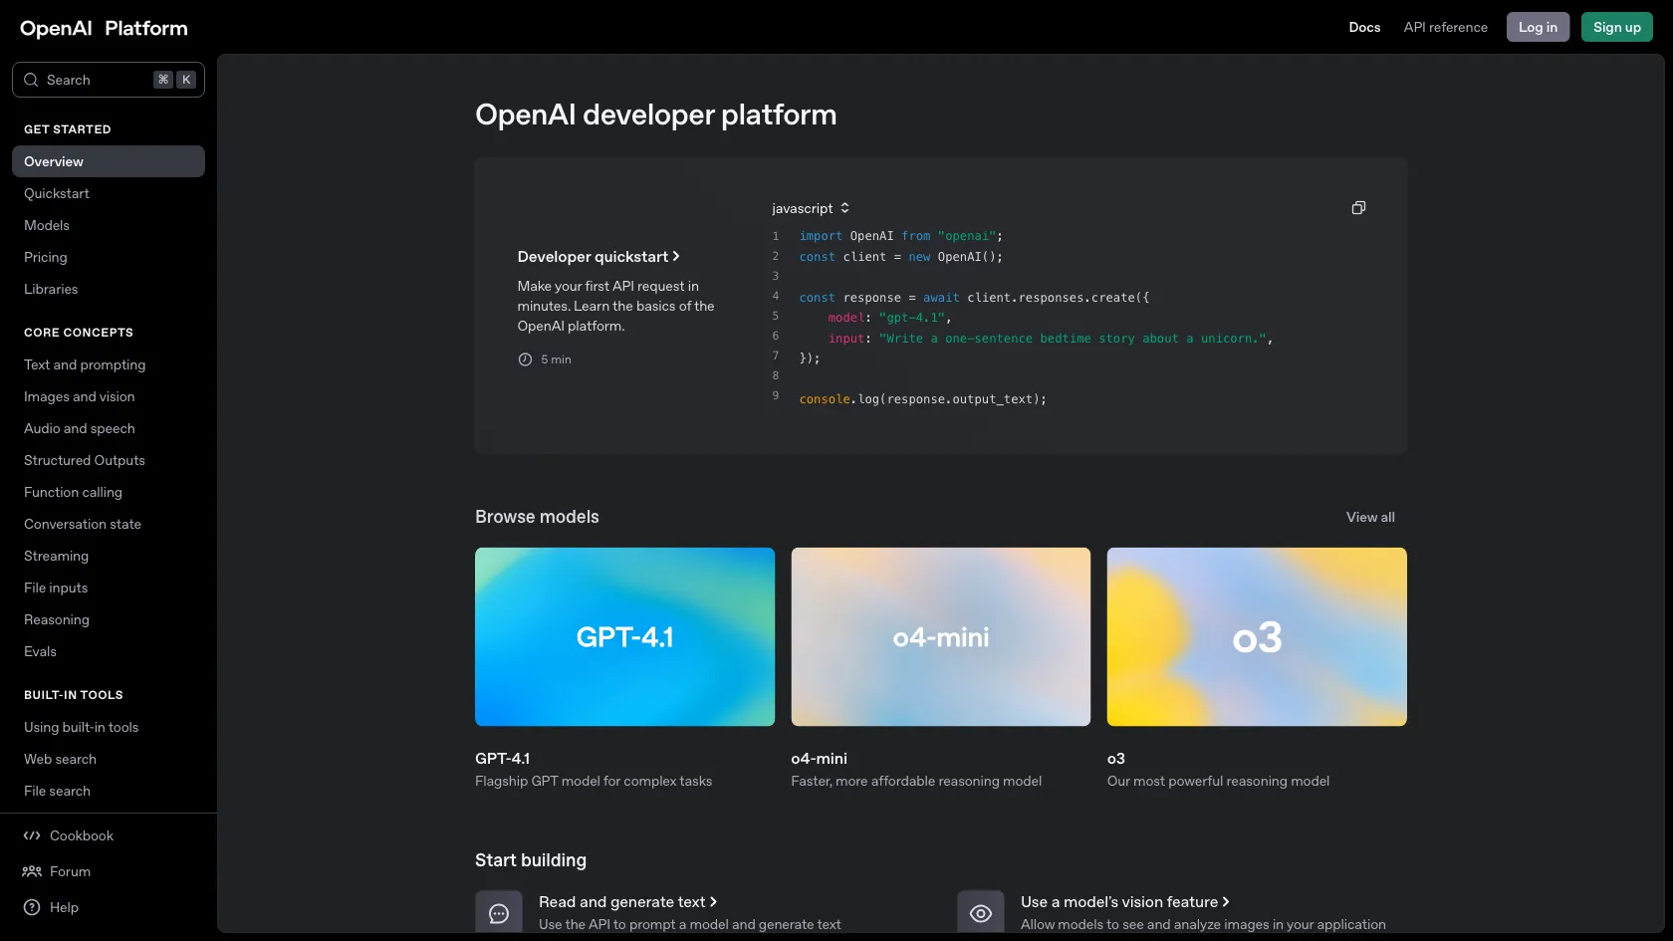Image resolution: width=1673 pixels, height=941 pixels.
Task: Click the Cookbook code brackets icon
Action: [x=32, y=835]
